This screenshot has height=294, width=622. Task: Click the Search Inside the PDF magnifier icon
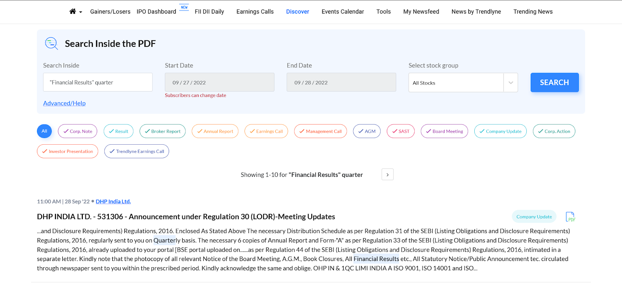51,43
